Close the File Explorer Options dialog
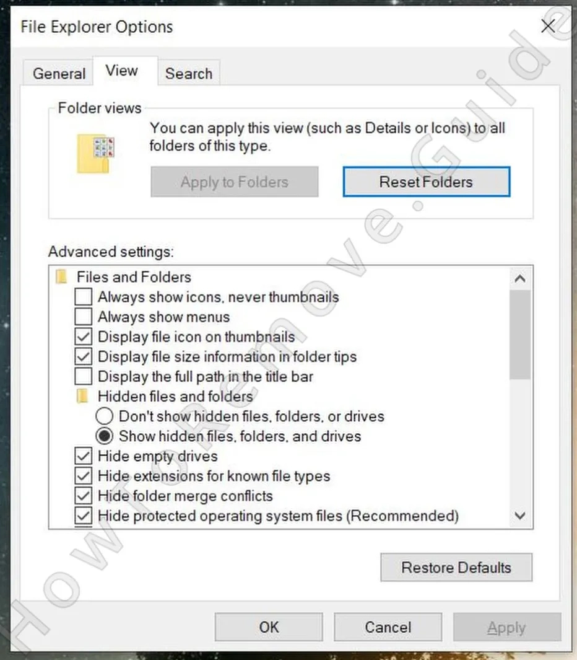Viewport: 577px width, 660px height. tap(548, 26)
